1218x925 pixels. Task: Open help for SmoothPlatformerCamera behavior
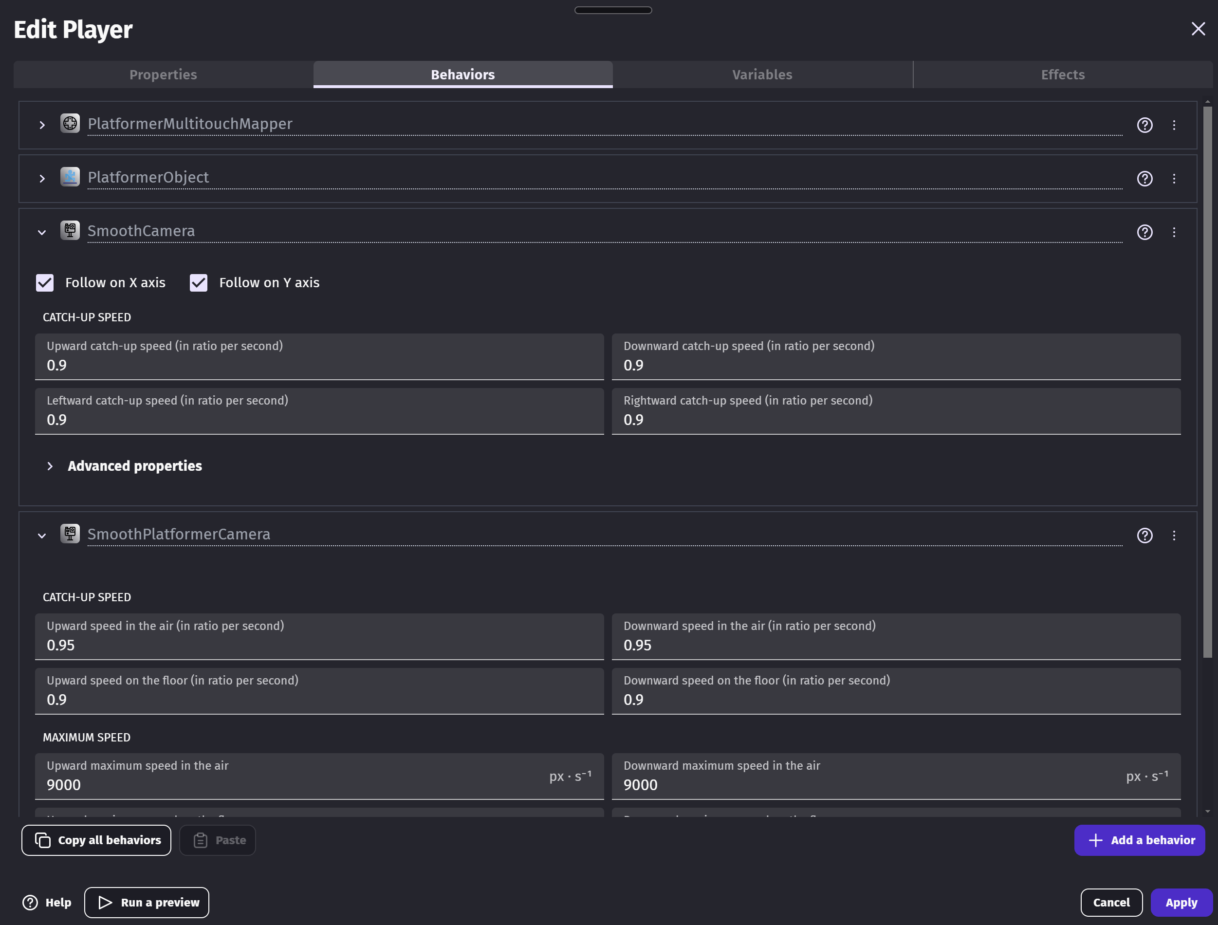tap(1144, 535)
